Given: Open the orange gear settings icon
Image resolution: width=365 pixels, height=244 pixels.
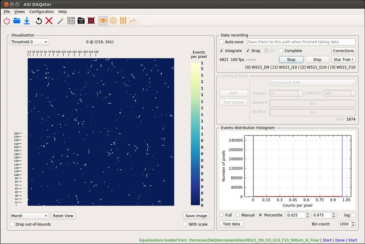Looking at the screenshot, I should click(x=113, y=21).
